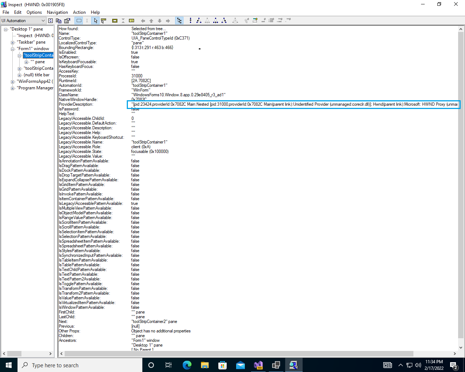Click the keyboard icon in the toolbar
The image size is (465, 372).
coord(132,21)
